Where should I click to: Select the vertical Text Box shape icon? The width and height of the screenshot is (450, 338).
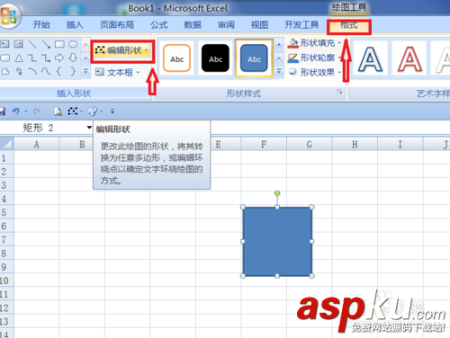19,44
